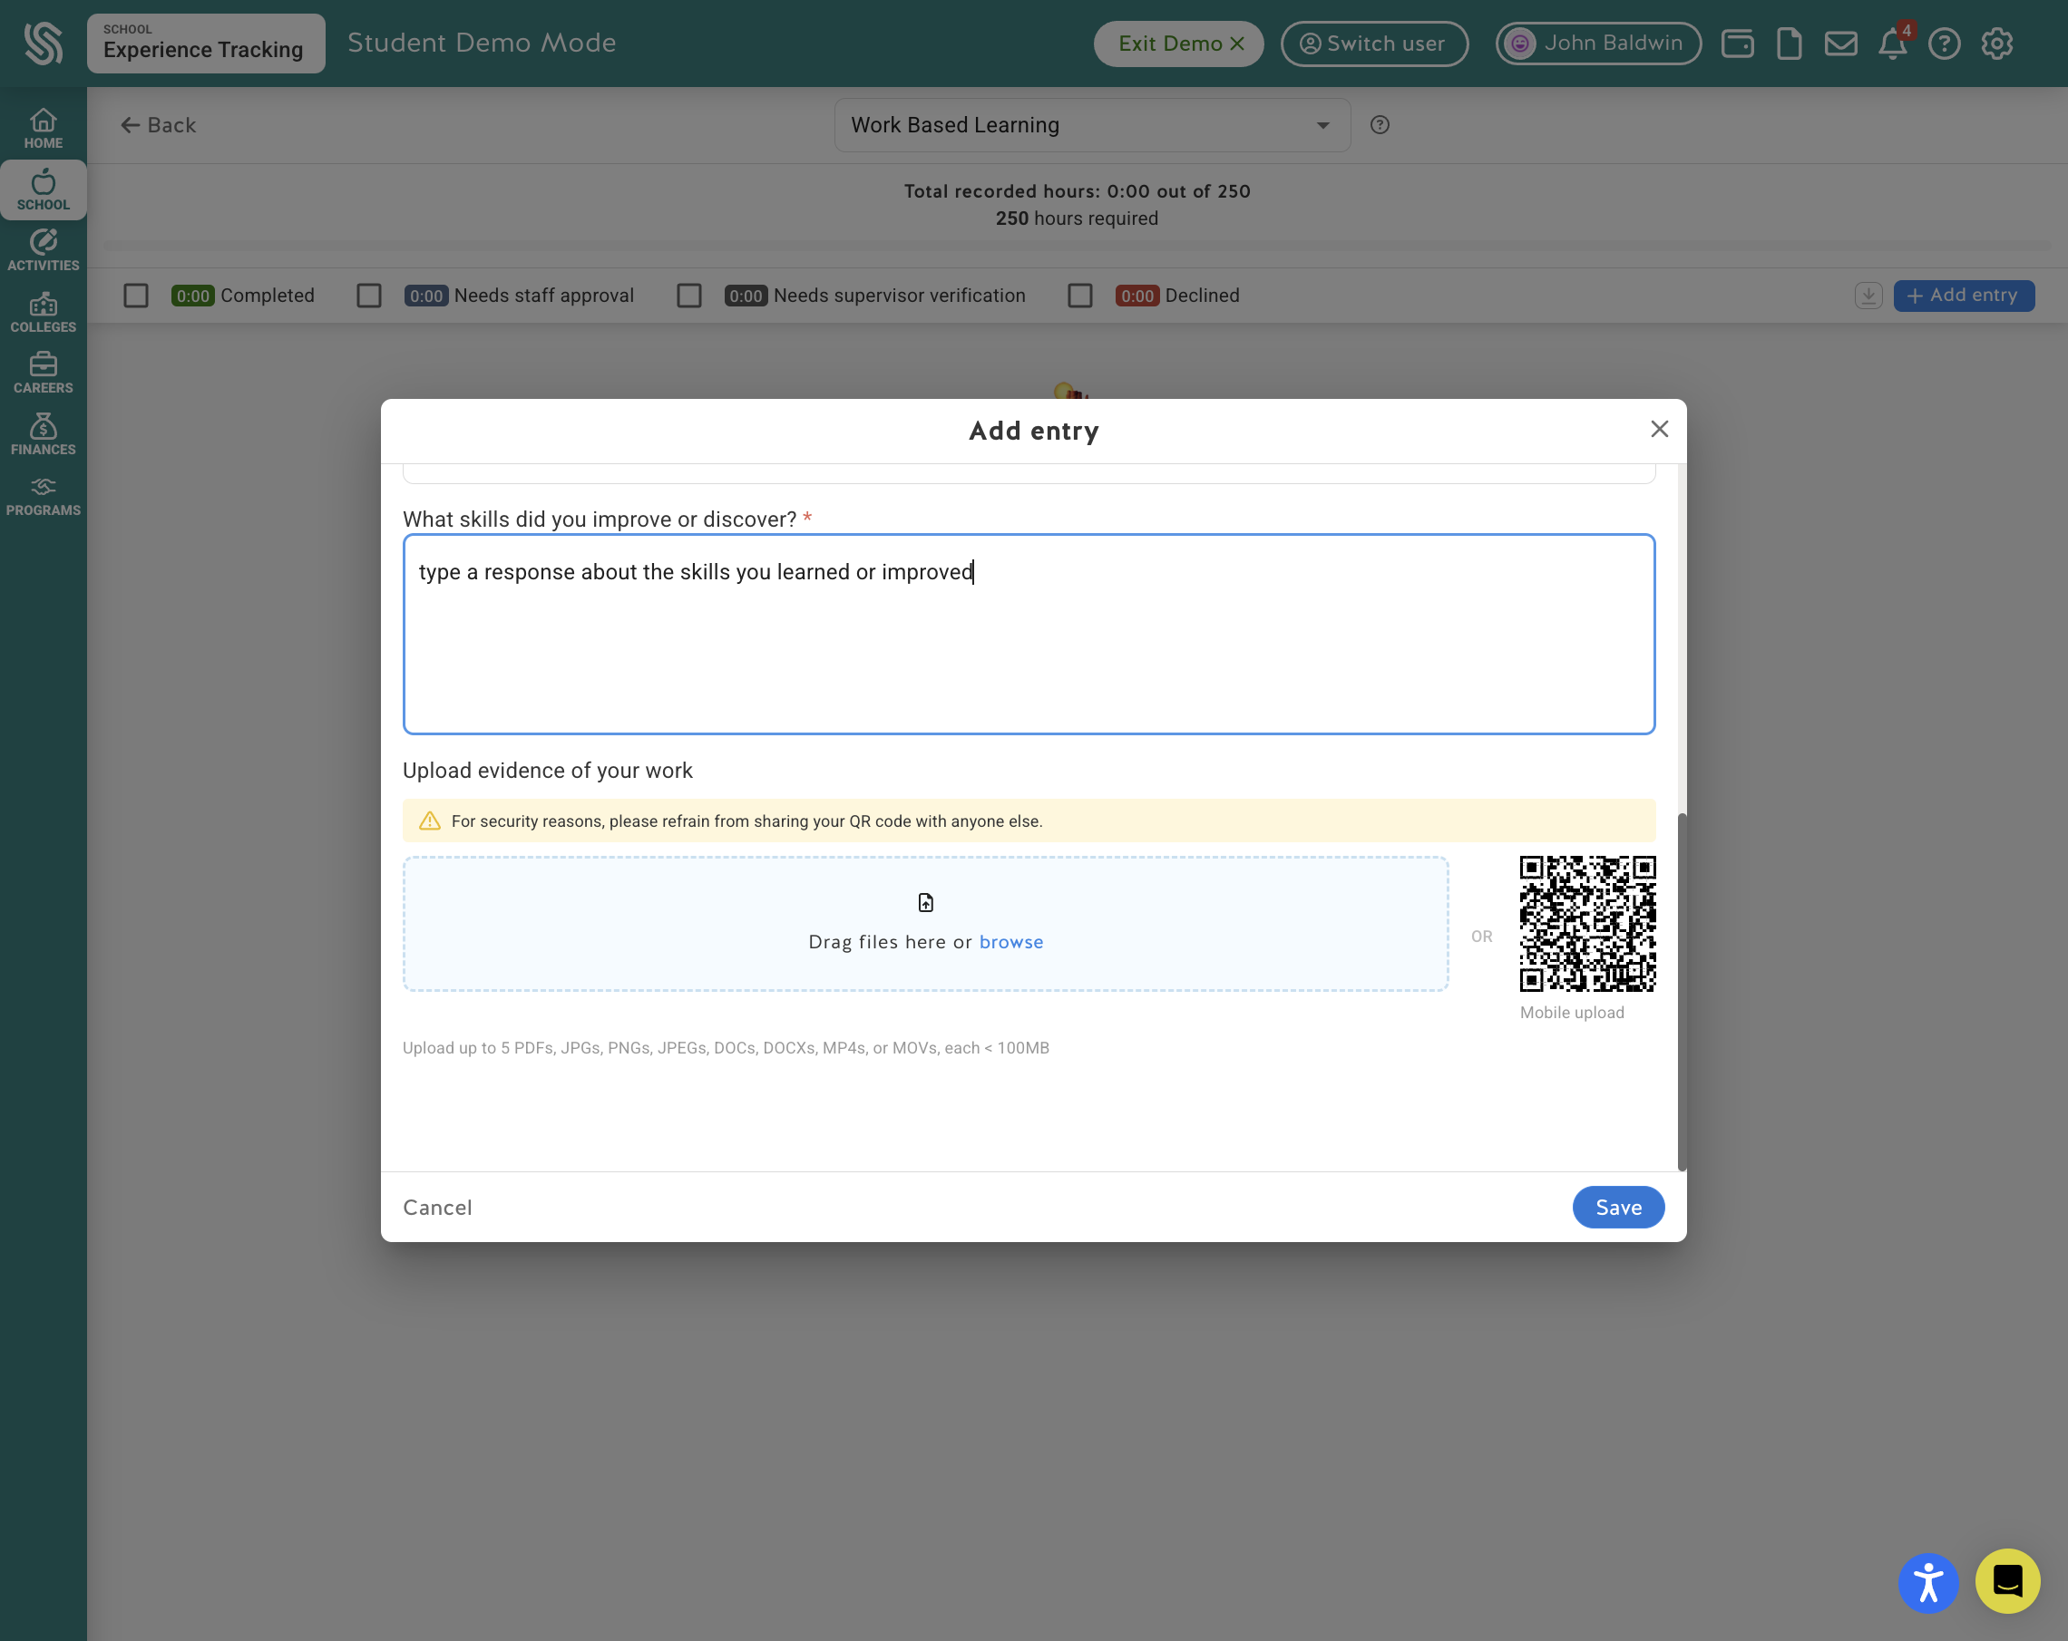
Task: Click the Switch user button
Action: click(x=1373, y=44)
